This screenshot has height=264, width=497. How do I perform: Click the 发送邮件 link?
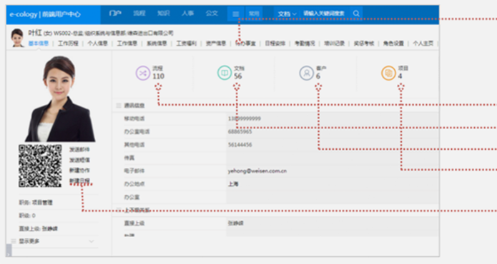[79, 150]
